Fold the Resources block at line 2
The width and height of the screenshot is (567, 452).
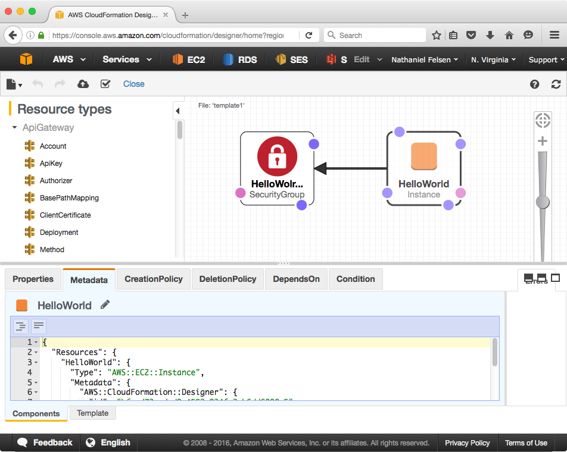36,352
